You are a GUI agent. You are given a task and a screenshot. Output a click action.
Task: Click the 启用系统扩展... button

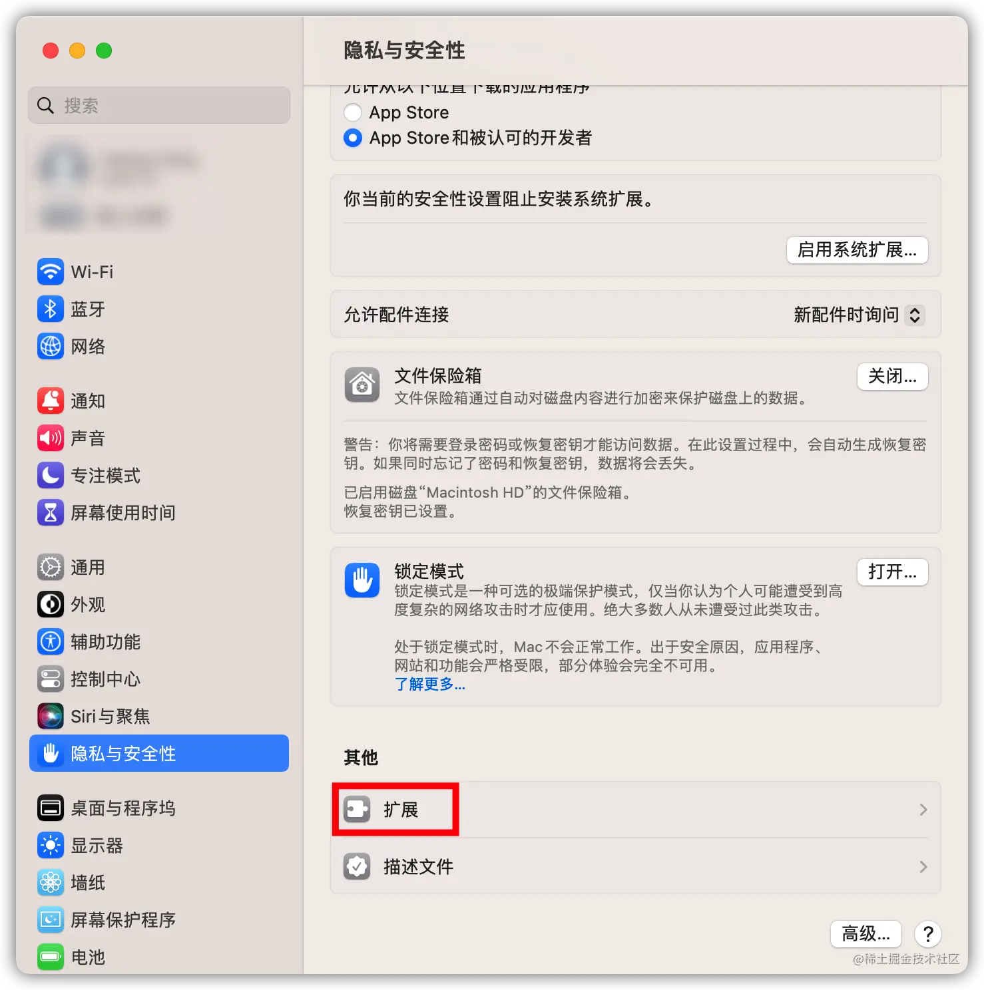(x=858, y=250)
